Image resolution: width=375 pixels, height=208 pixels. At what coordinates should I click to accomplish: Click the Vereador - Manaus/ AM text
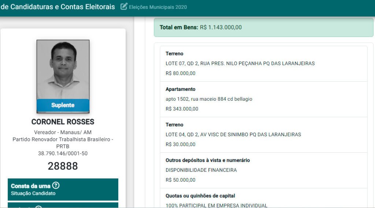click(63, 132)
